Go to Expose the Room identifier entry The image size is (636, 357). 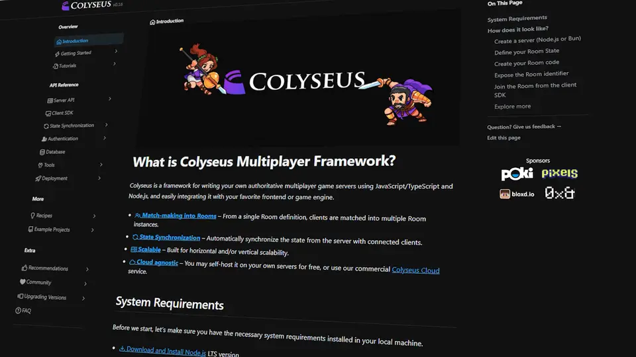[x=531, y=75]
